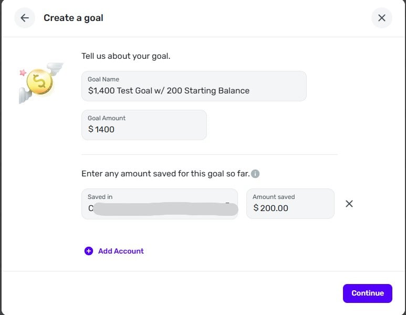Close the Create a goal dialog

point(381,18)
